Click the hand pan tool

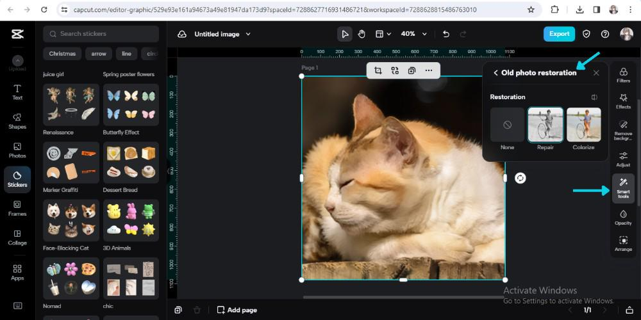362,34
